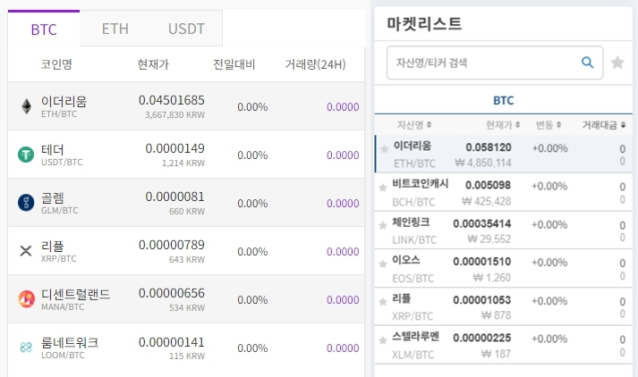Click the price 0.00001053

click(481, 300)
